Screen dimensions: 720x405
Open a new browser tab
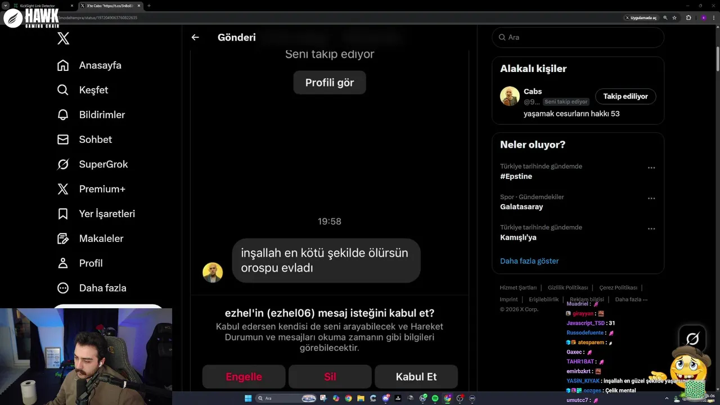coord(149,6)
